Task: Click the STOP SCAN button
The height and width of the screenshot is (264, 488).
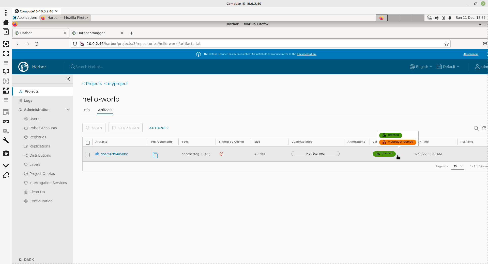Action: 126,128
